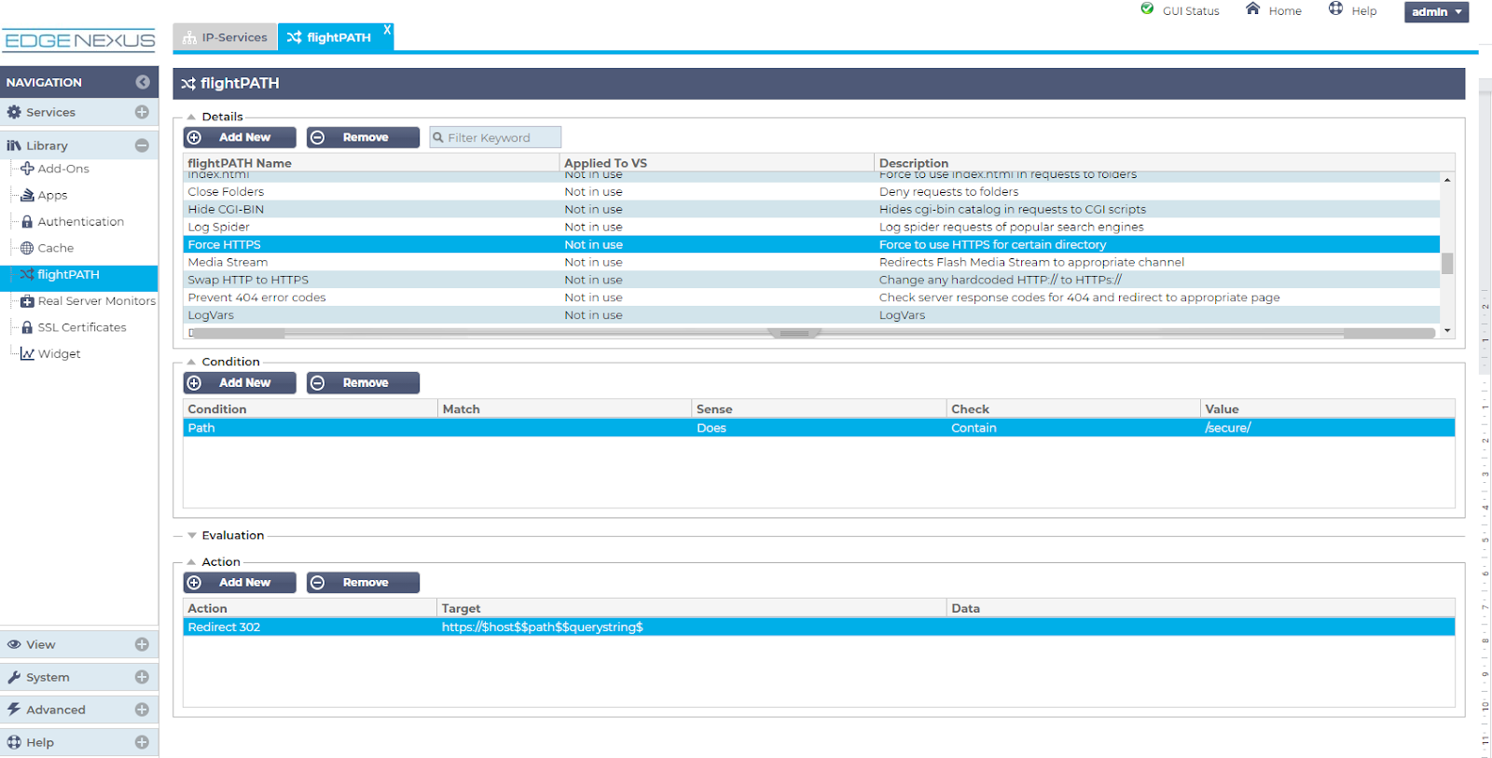Image resolution: width=1492 pixels, height=758 pixels.
Task: Click the Details list vertical scrollbar thumb
Action: coord(1447,264)
